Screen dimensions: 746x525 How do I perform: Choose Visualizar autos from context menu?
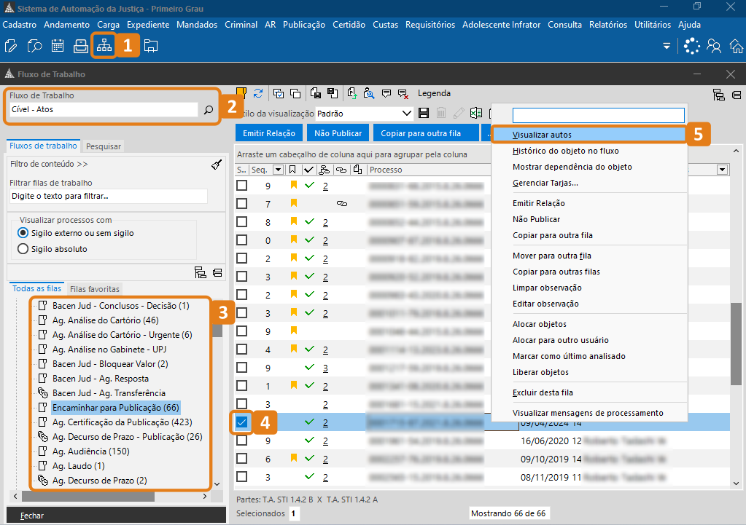(542, 135)
